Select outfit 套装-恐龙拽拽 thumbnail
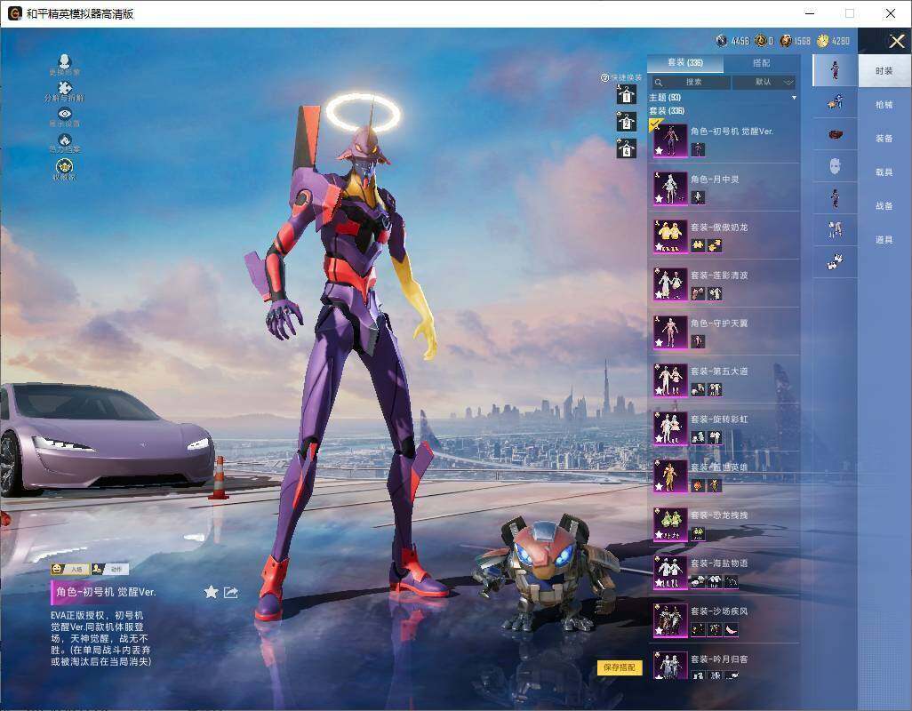This screenshot has height=711, width=912. coord(670,523)
